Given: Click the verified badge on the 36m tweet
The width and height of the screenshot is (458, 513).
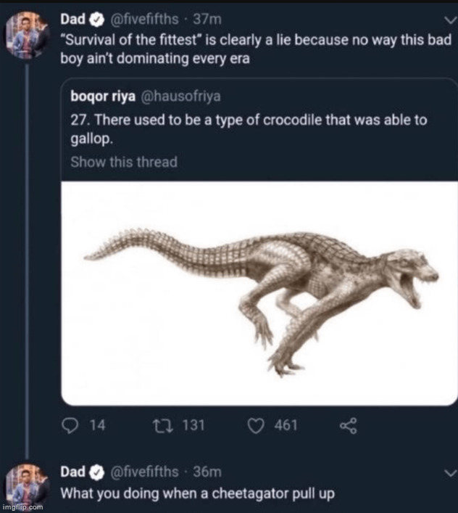Looking at the screenshot, I should click(96, 472).
